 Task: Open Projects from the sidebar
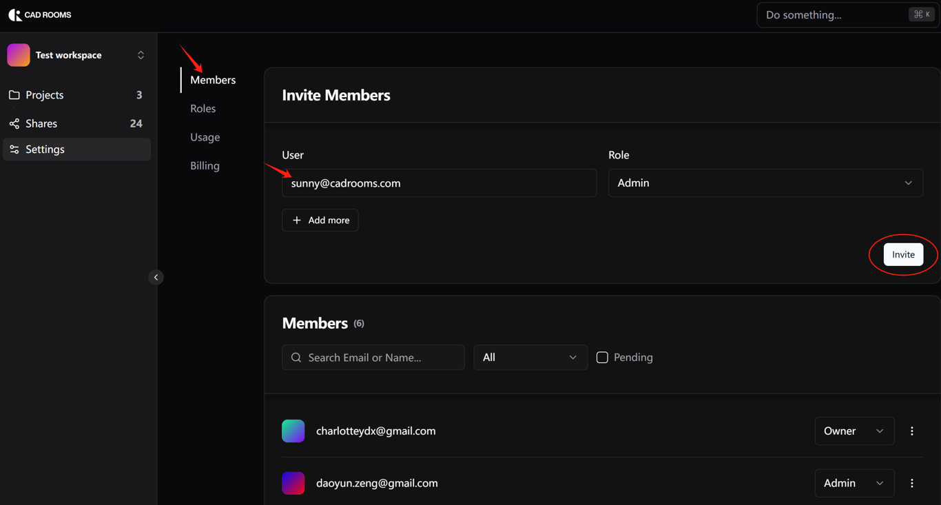[45, 95]
